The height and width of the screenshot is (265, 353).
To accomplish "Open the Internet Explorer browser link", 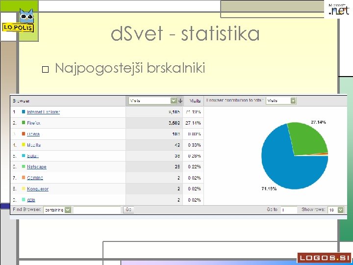I will (43, 112).
